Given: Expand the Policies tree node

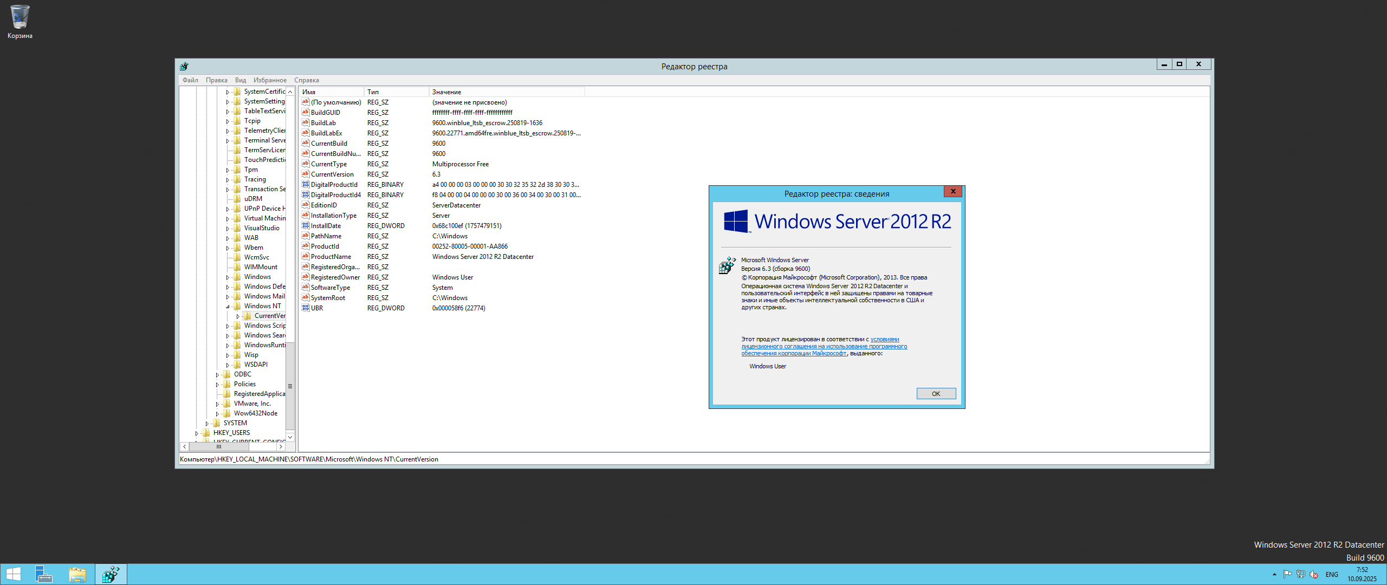Looking at the screenshot, I should (x=217, y=385).
